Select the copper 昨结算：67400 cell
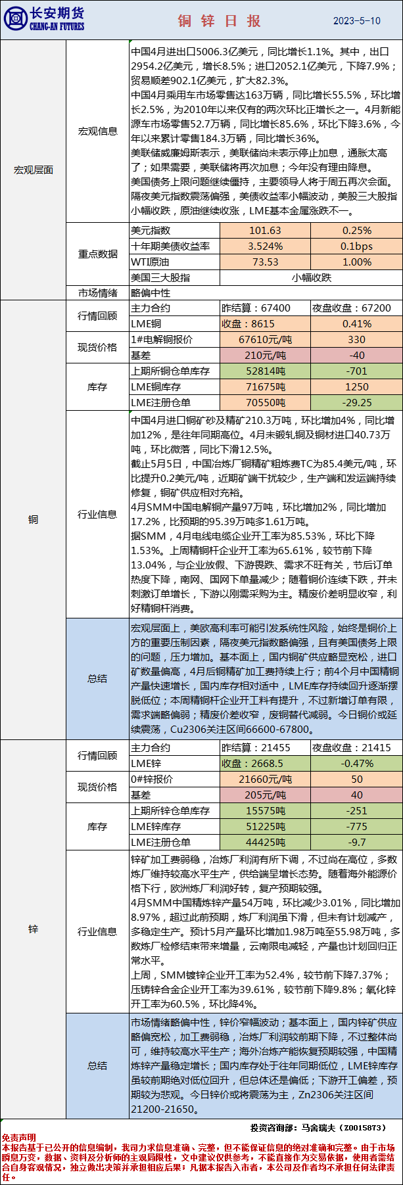This screenshot has width=403, height=1185. [x=265, y=308]
